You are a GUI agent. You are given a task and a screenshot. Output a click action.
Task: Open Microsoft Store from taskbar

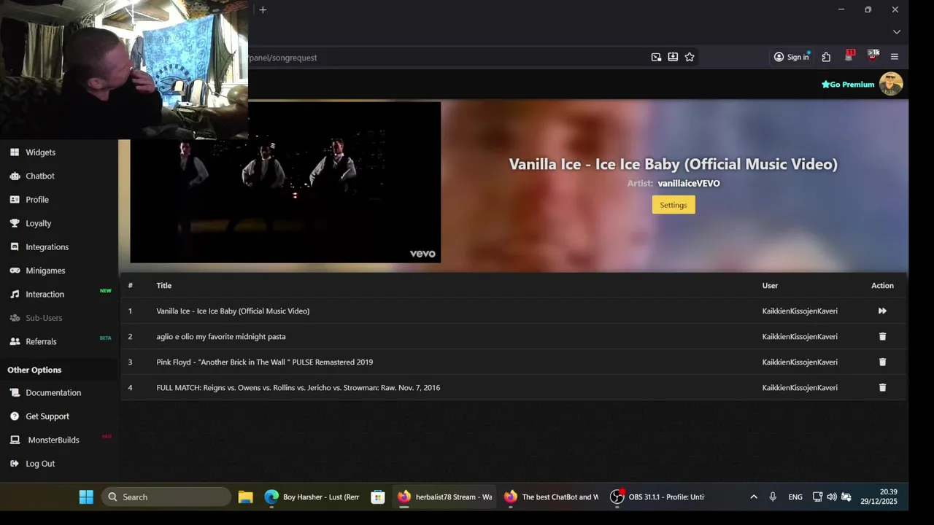377,497
